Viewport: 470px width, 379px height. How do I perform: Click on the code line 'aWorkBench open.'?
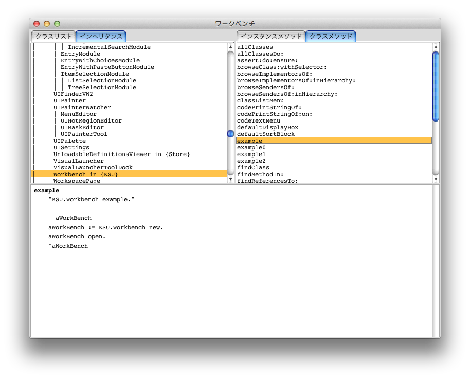coord(77,237)
